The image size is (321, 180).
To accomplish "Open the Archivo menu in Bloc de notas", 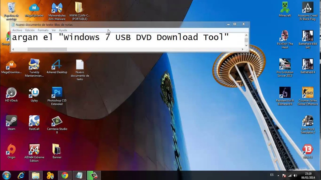I will coord(17,30).
